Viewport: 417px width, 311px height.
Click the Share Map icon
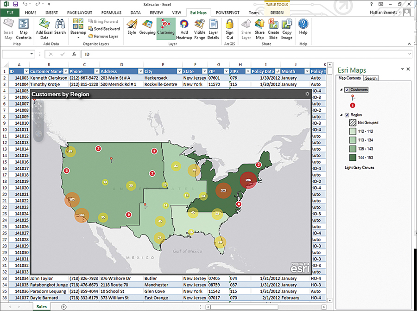pos(259,29)
